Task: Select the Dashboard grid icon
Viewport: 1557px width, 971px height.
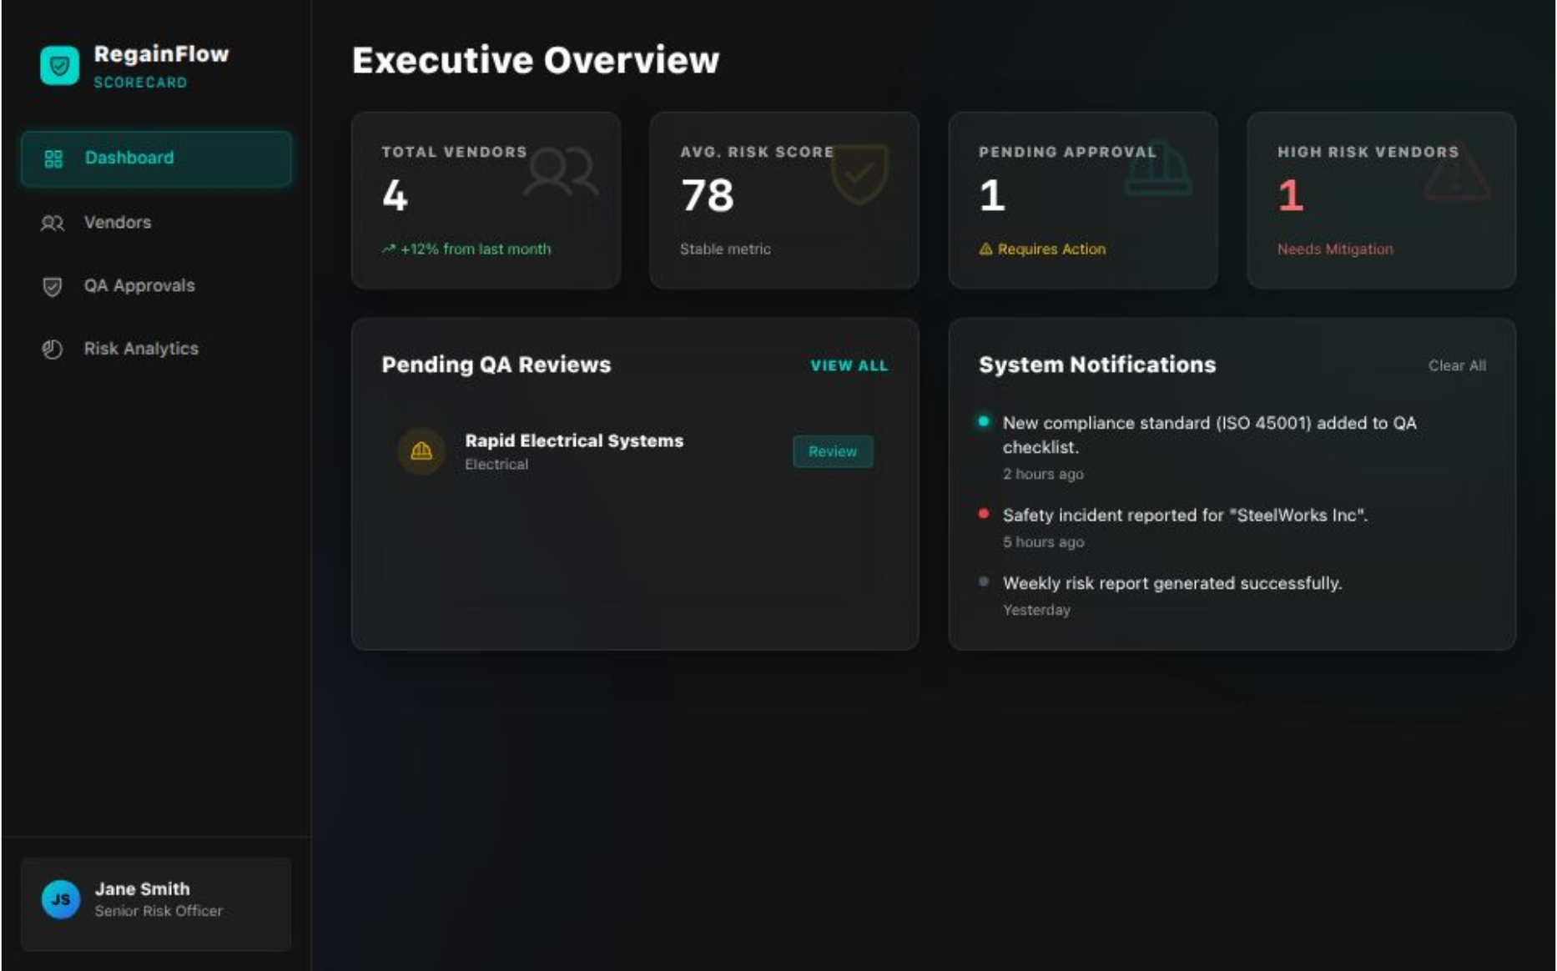Action: (x=53, y=158)
